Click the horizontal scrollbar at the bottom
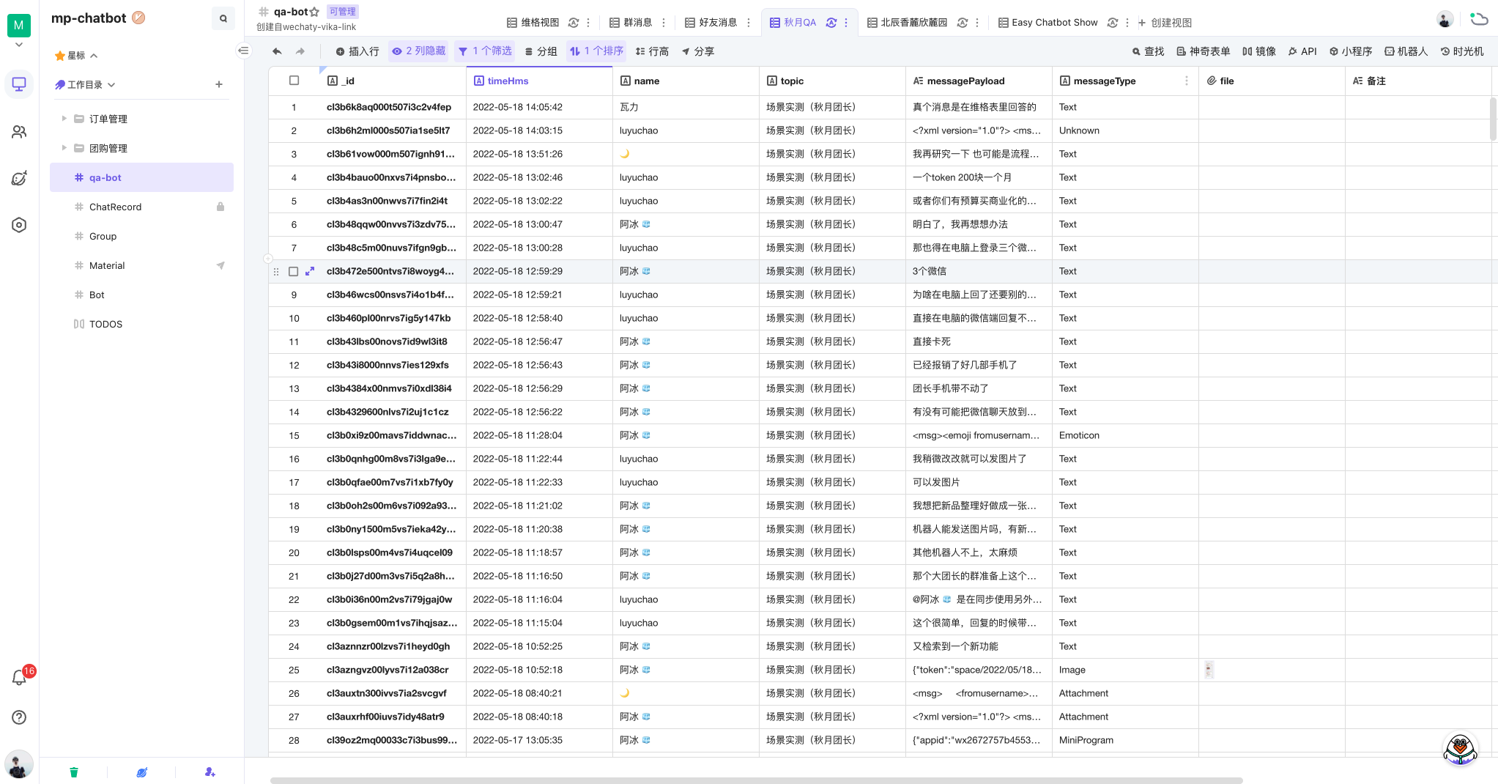 pos(756,780)
